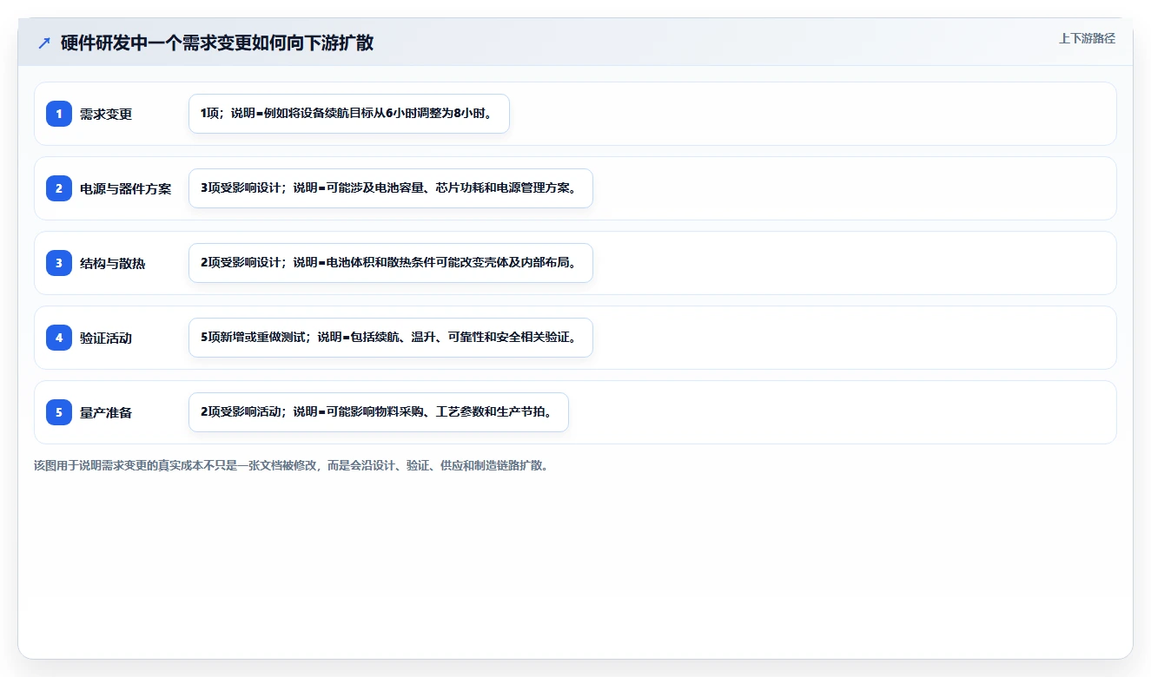Viewport: 1151px width, 677px height.
Task: Click the note about 物料采购、工艺参数和生产节拍
Action: pyautogui.click(x=379, y=412)
